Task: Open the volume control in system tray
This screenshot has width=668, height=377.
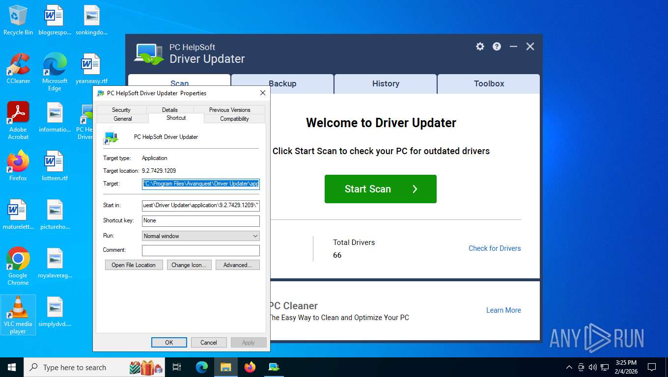Action: click(592, 367)
